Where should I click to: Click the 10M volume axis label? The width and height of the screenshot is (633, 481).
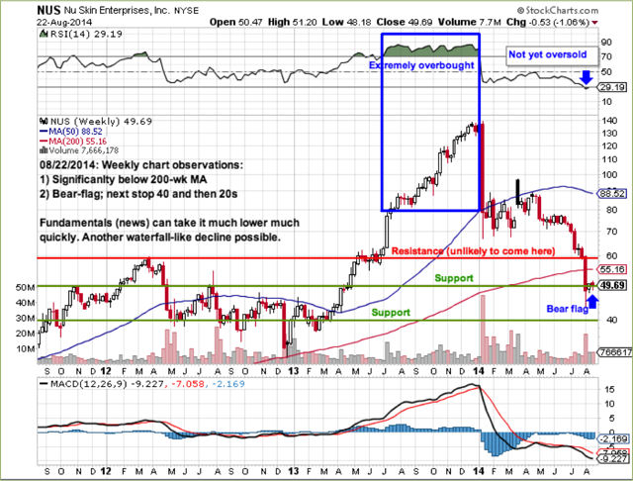point(26,348)
